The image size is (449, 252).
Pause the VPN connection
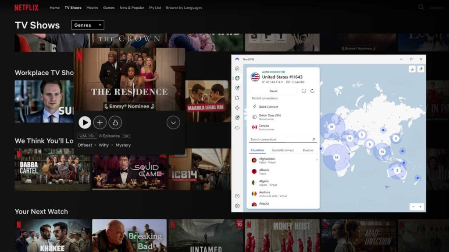coord(274,91)
